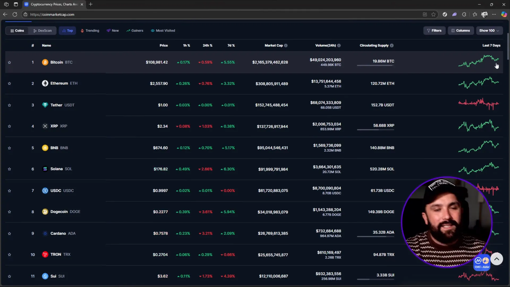This screenshot has height=287, width=510.
Task: Click the XRP coin logo
Action: tap(45, 126)
